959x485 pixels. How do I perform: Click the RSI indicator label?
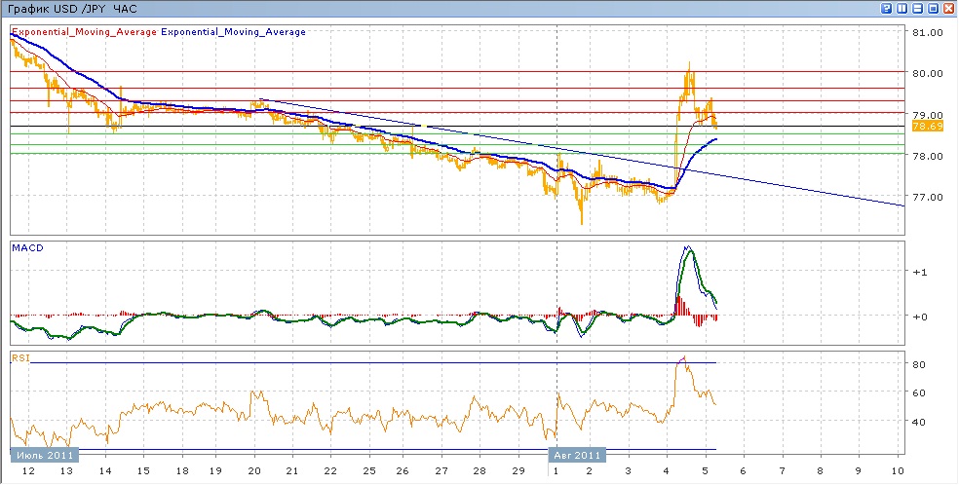tap(20, 357)
